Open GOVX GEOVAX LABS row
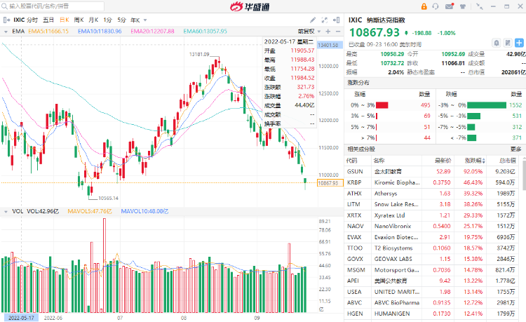Image resolution: width=526 pixels, height=322 pixels. pos(433,259)
